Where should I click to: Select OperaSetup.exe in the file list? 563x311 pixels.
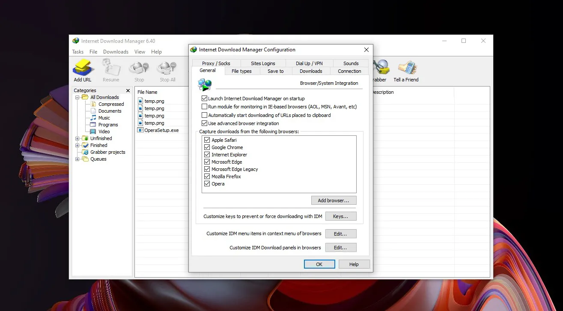click(x=161, y=130)
